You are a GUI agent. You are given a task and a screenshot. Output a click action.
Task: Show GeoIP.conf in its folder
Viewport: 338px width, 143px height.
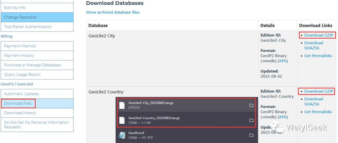[251, 135]
